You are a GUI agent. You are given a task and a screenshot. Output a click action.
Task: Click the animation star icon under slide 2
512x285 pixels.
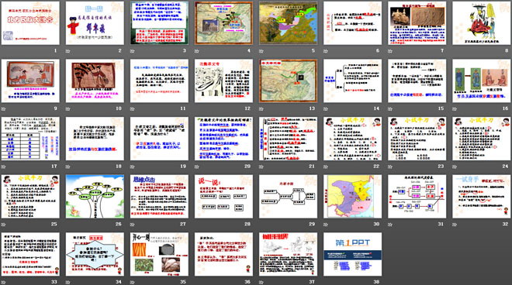pos(68,51)
